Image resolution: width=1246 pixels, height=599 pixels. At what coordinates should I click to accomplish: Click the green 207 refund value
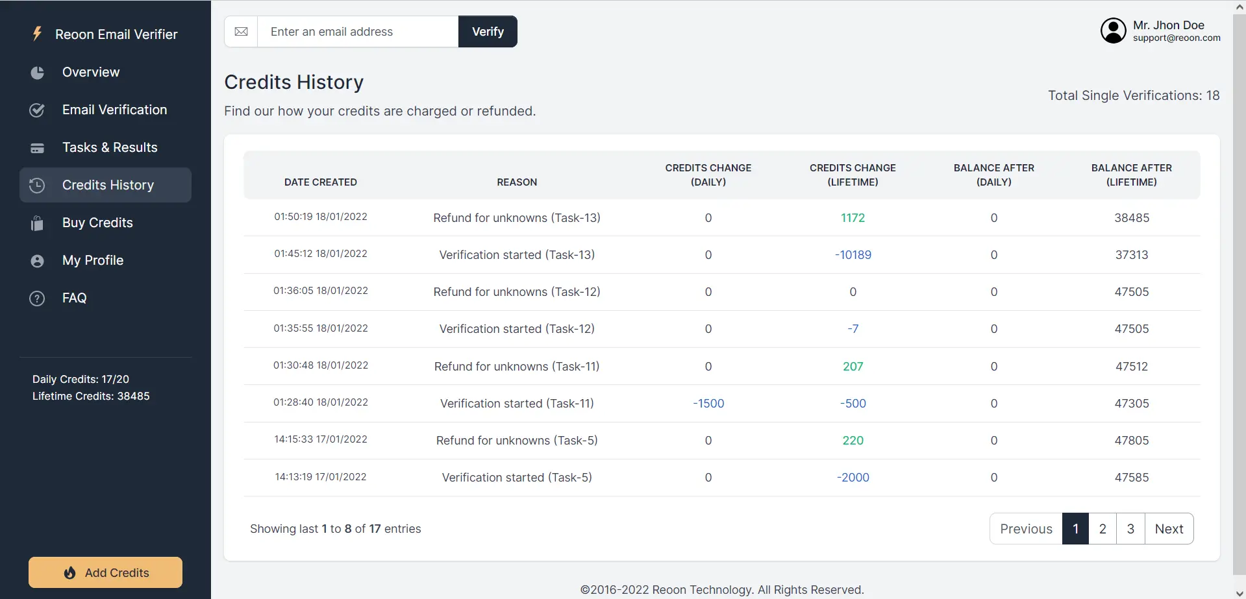[853, 367]
